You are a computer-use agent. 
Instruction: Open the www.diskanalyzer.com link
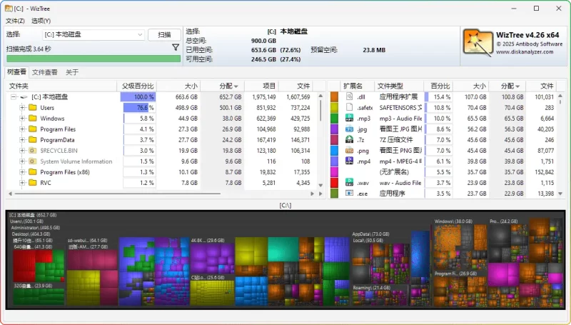coord(525,51)
